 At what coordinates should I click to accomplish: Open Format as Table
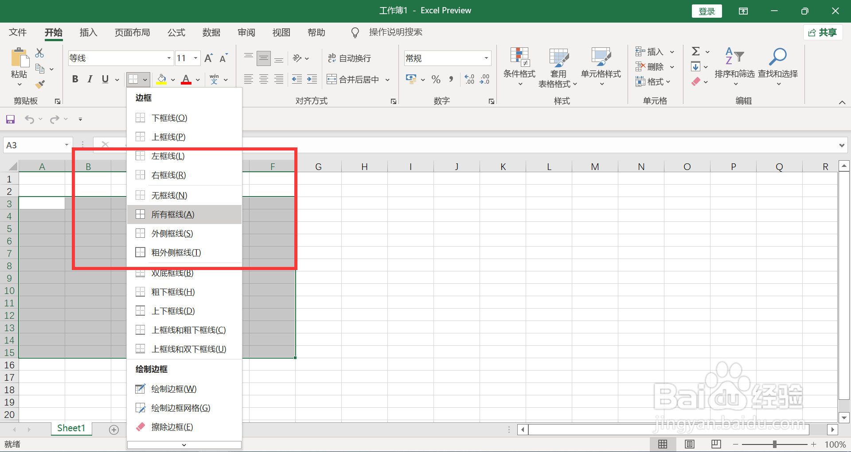pos(558,67)
